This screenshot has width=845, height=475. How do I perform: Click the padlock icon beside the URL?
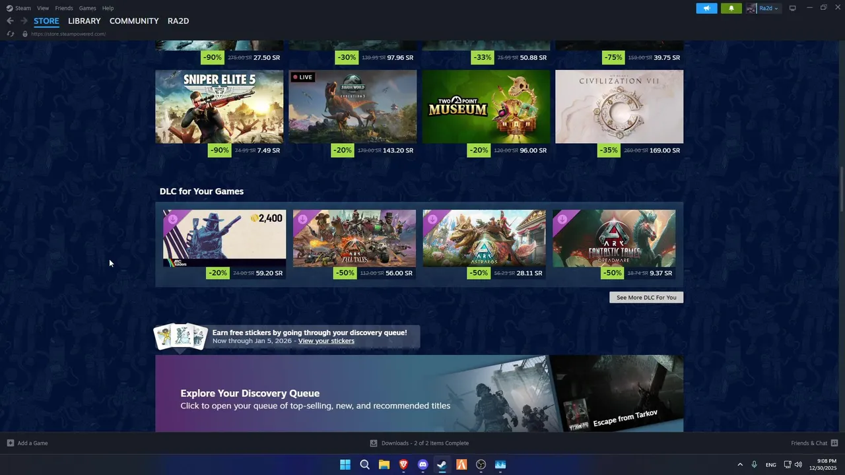pos(25,34)
